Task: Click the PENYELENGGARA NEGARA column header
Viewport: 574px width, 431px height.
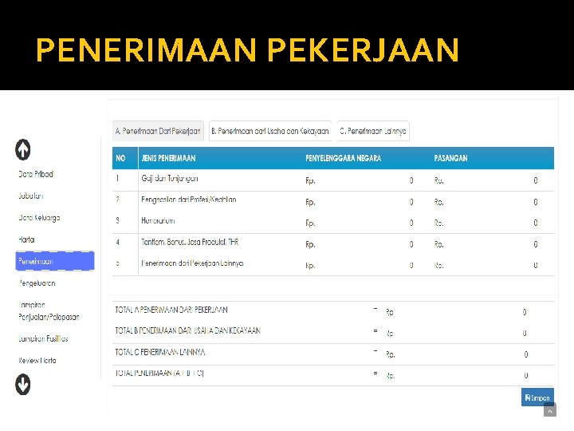Action: point(344,158)
